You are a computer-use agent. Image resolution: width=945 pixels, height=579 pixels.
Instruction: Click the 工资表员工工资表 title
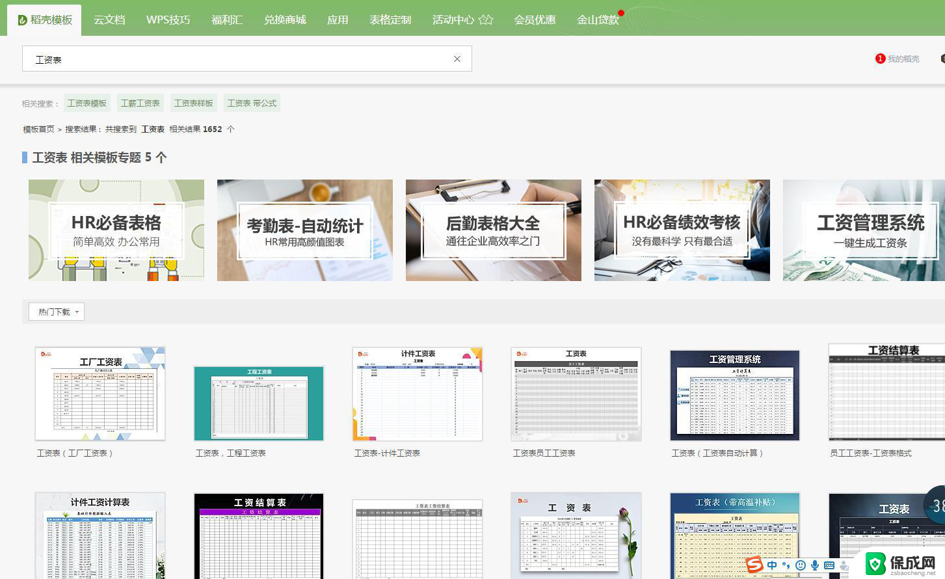click(x=544, y=453)
